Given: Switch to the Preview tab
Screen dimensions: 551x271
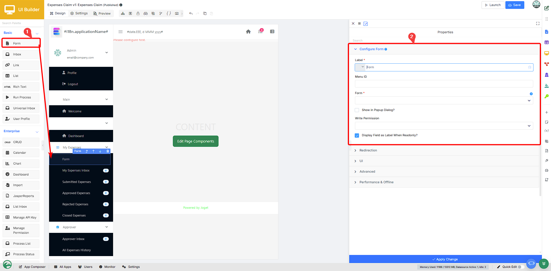Looking at the screenshot, I should (x=102, y=13).
